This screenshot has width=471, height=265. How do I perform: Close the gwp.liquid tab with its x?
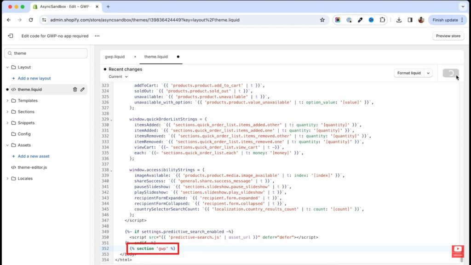point(135,57)
